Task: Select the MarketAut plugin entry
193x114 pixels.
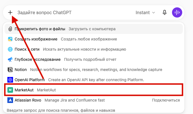Action: coord(94,90)
